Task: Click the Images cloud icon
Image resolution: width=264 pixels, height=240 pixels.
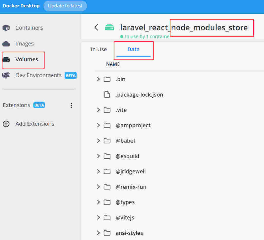Action: (6, 44)
